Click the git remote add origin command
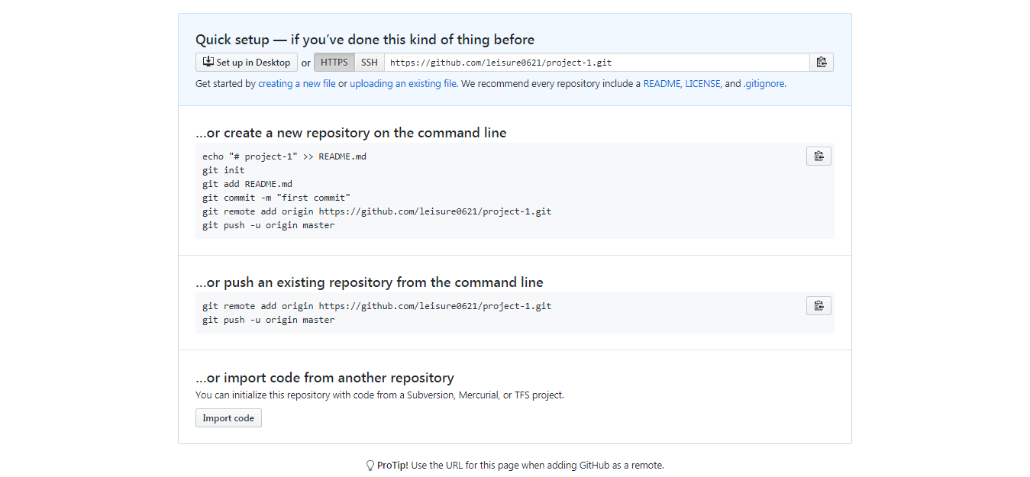This screenshot has width=1030, height=477. [x=376, y=211]
